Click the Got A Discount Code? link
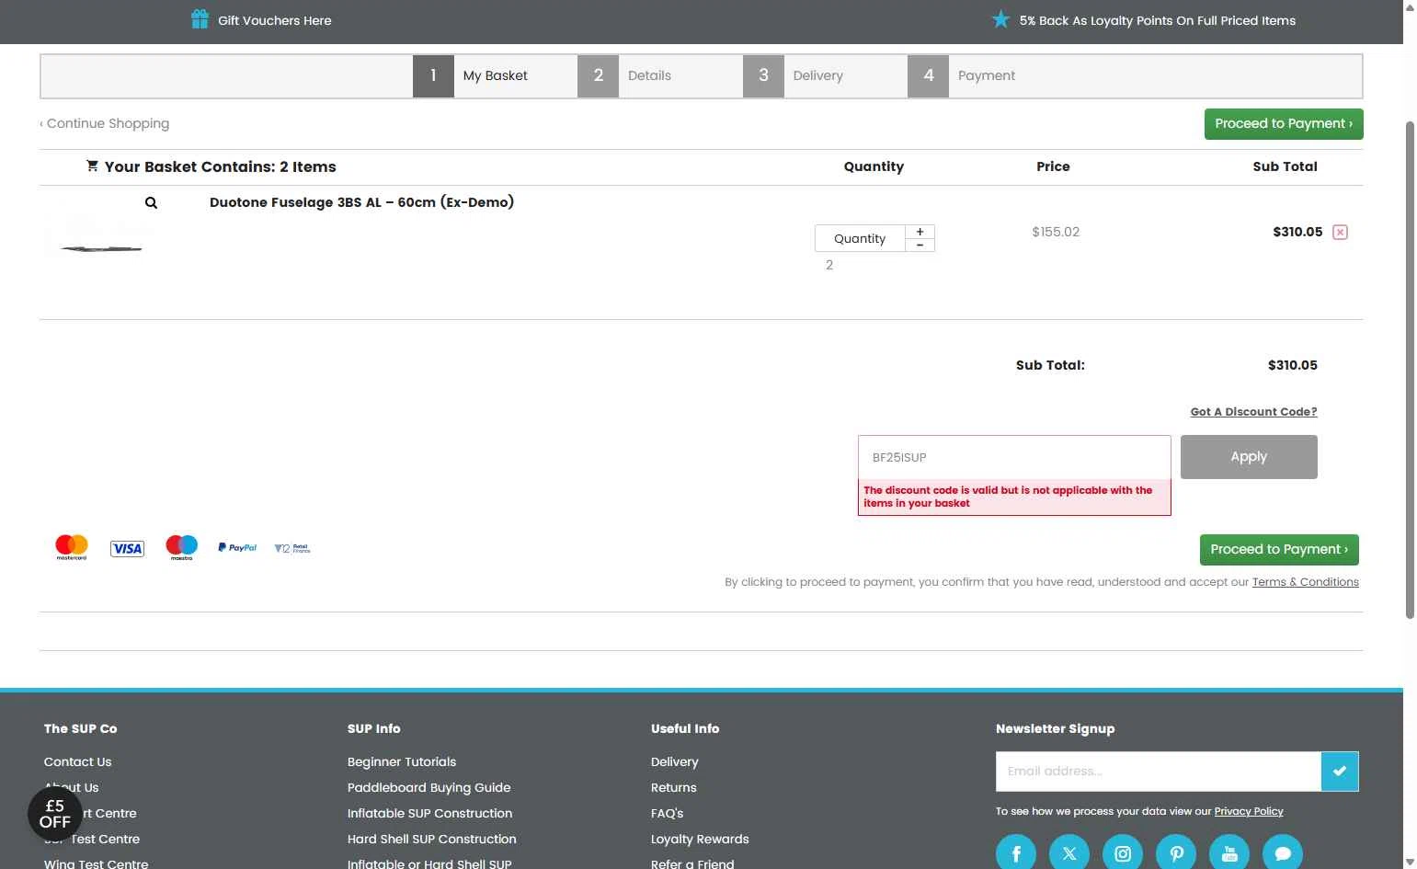The height and width of the screenshot is (869, 1417). click(x=1253, y=412)
